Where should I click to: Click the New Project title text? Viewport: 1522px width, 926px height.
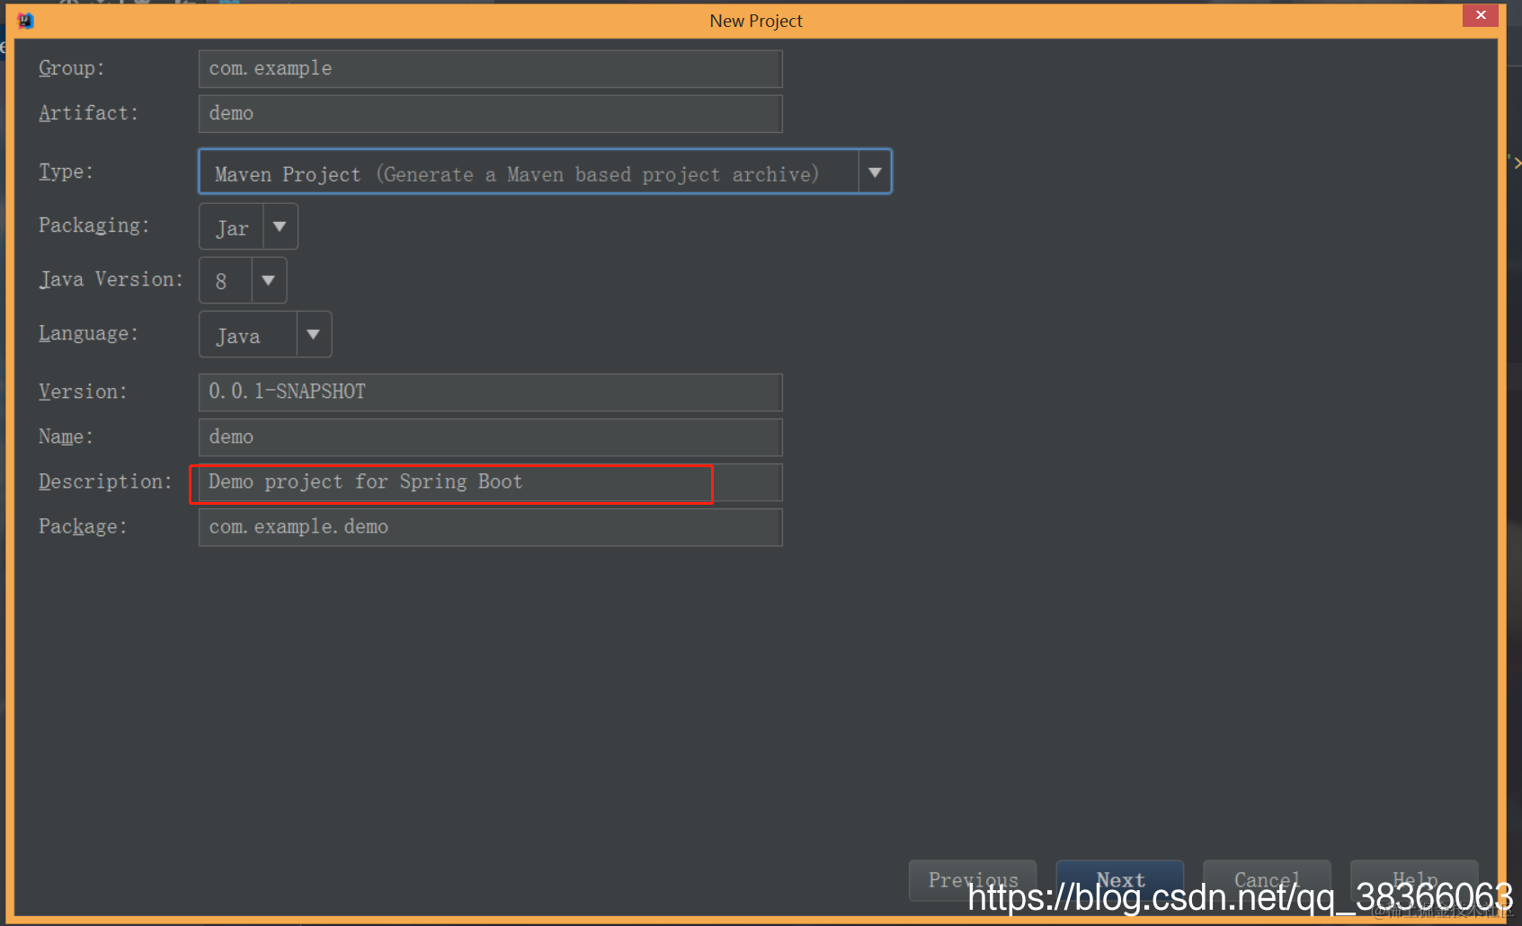(756, 21)
